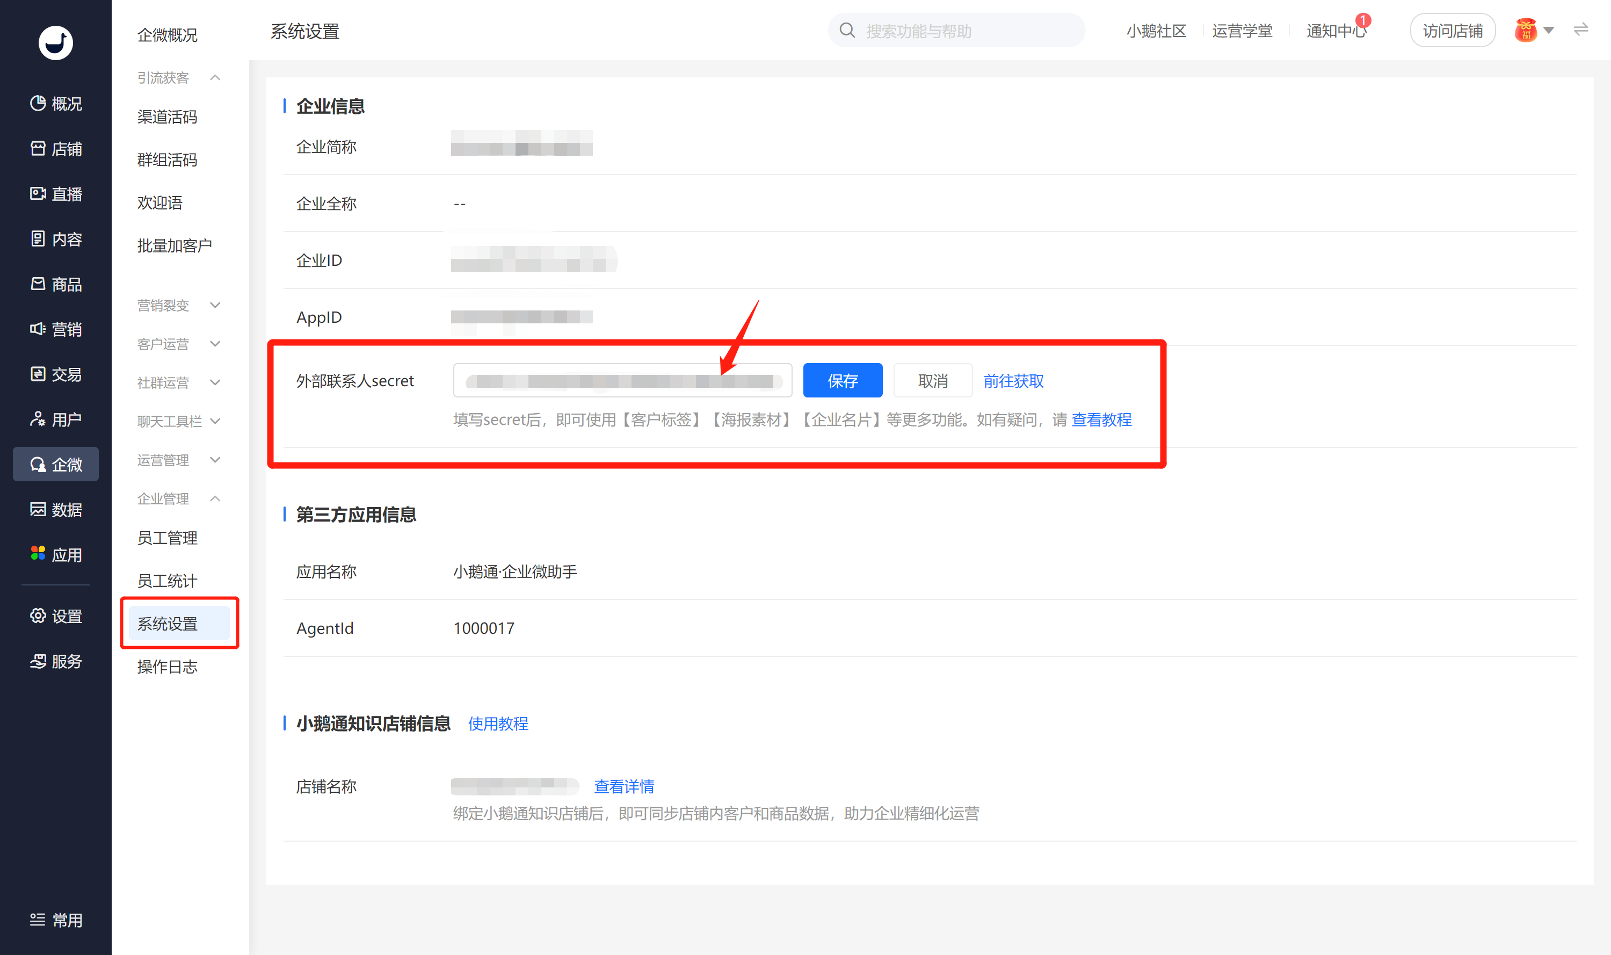Open 员工管理 menu item
1611x955 pixels.
[168, 537]
